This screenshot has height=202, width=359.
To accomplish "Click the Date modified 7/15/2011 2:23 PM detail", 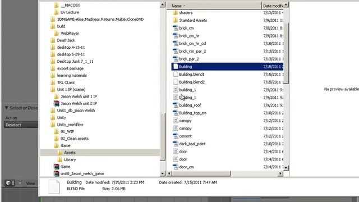I will 114,182.
